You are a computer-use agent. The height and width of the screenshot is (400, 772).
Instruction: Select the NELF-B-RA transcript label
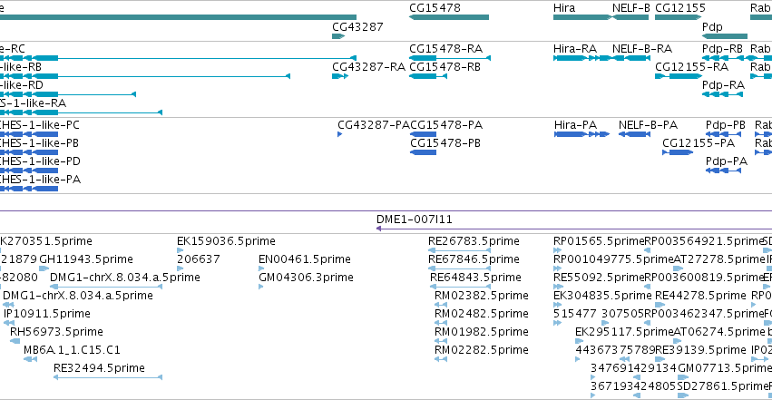click(x=642, y=49)
